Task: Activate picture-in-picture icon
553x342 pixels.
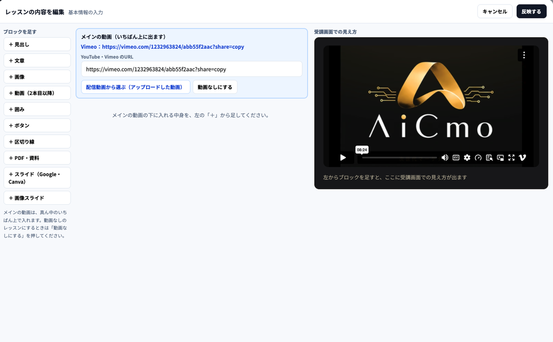Action: click(500, 158)
